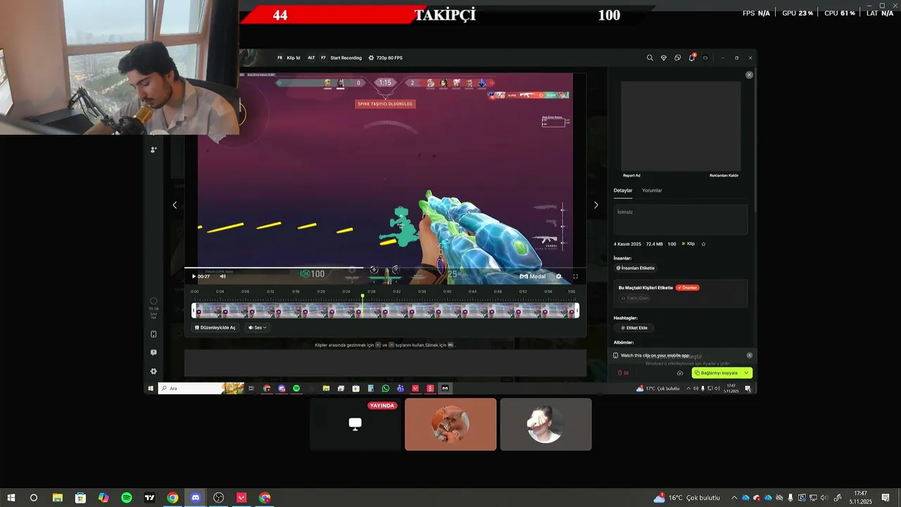The width and height of the screenshot is (901, 507).
Task: Open the Windows Start menu
Action: pos(11,498)
